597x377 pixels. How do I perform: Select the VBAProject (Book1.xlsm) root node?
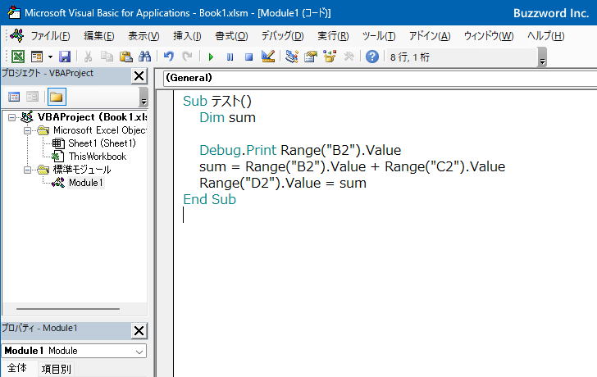pyautogui.click(x=92, y=117)
